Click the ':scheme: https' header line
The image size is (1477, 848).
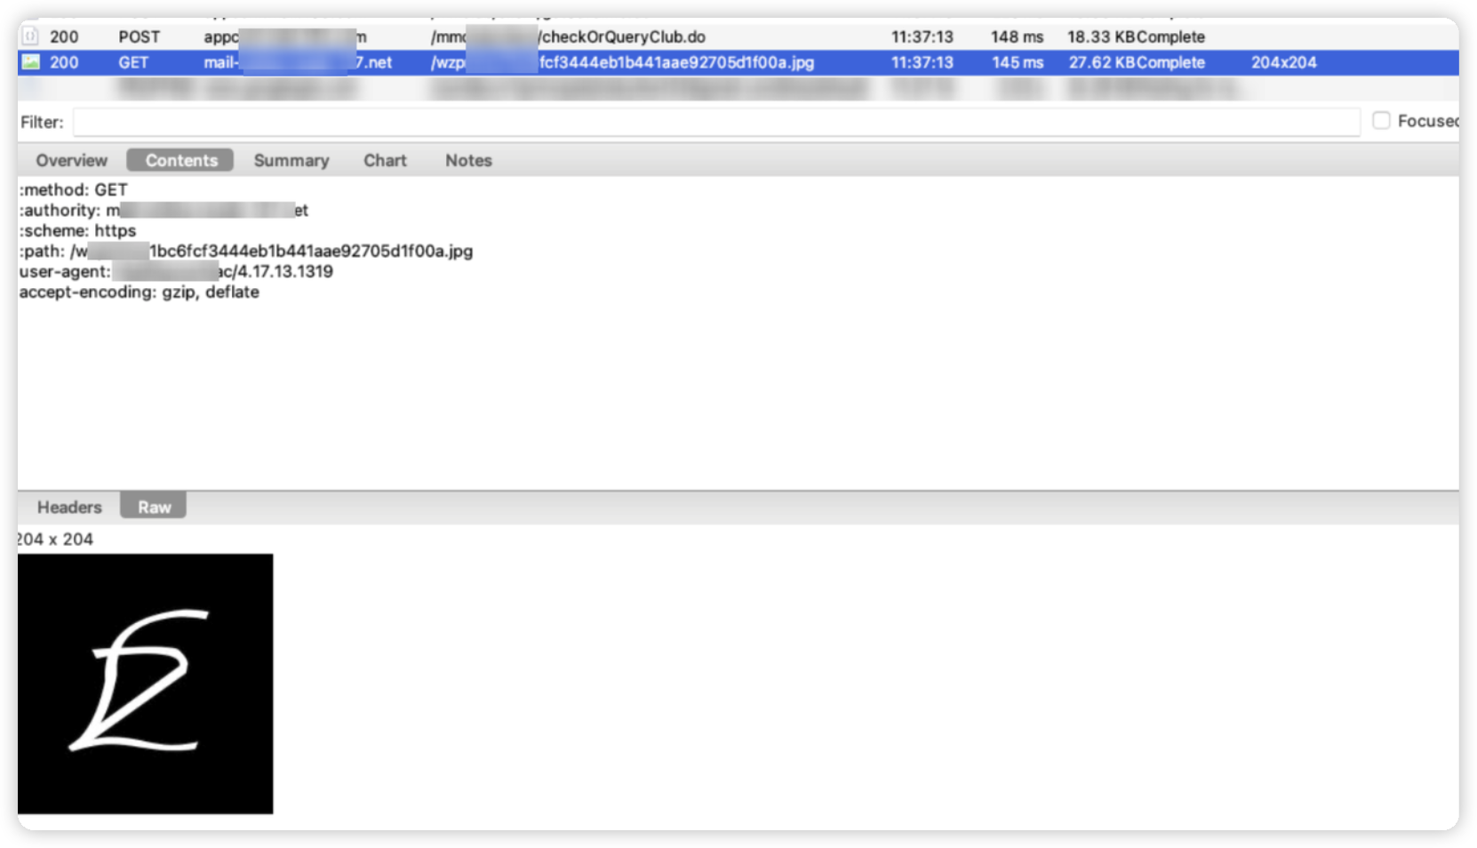(x=78, y=230)
